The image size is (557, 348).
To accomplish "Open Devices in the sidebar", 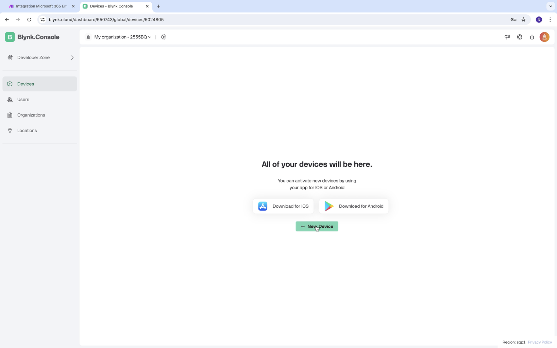I will [40, 84].
